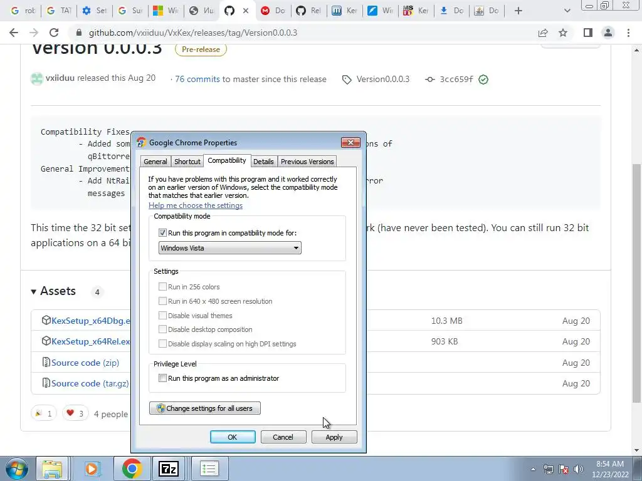
Task: View site information via the lock icon
Action: [79, 33]
